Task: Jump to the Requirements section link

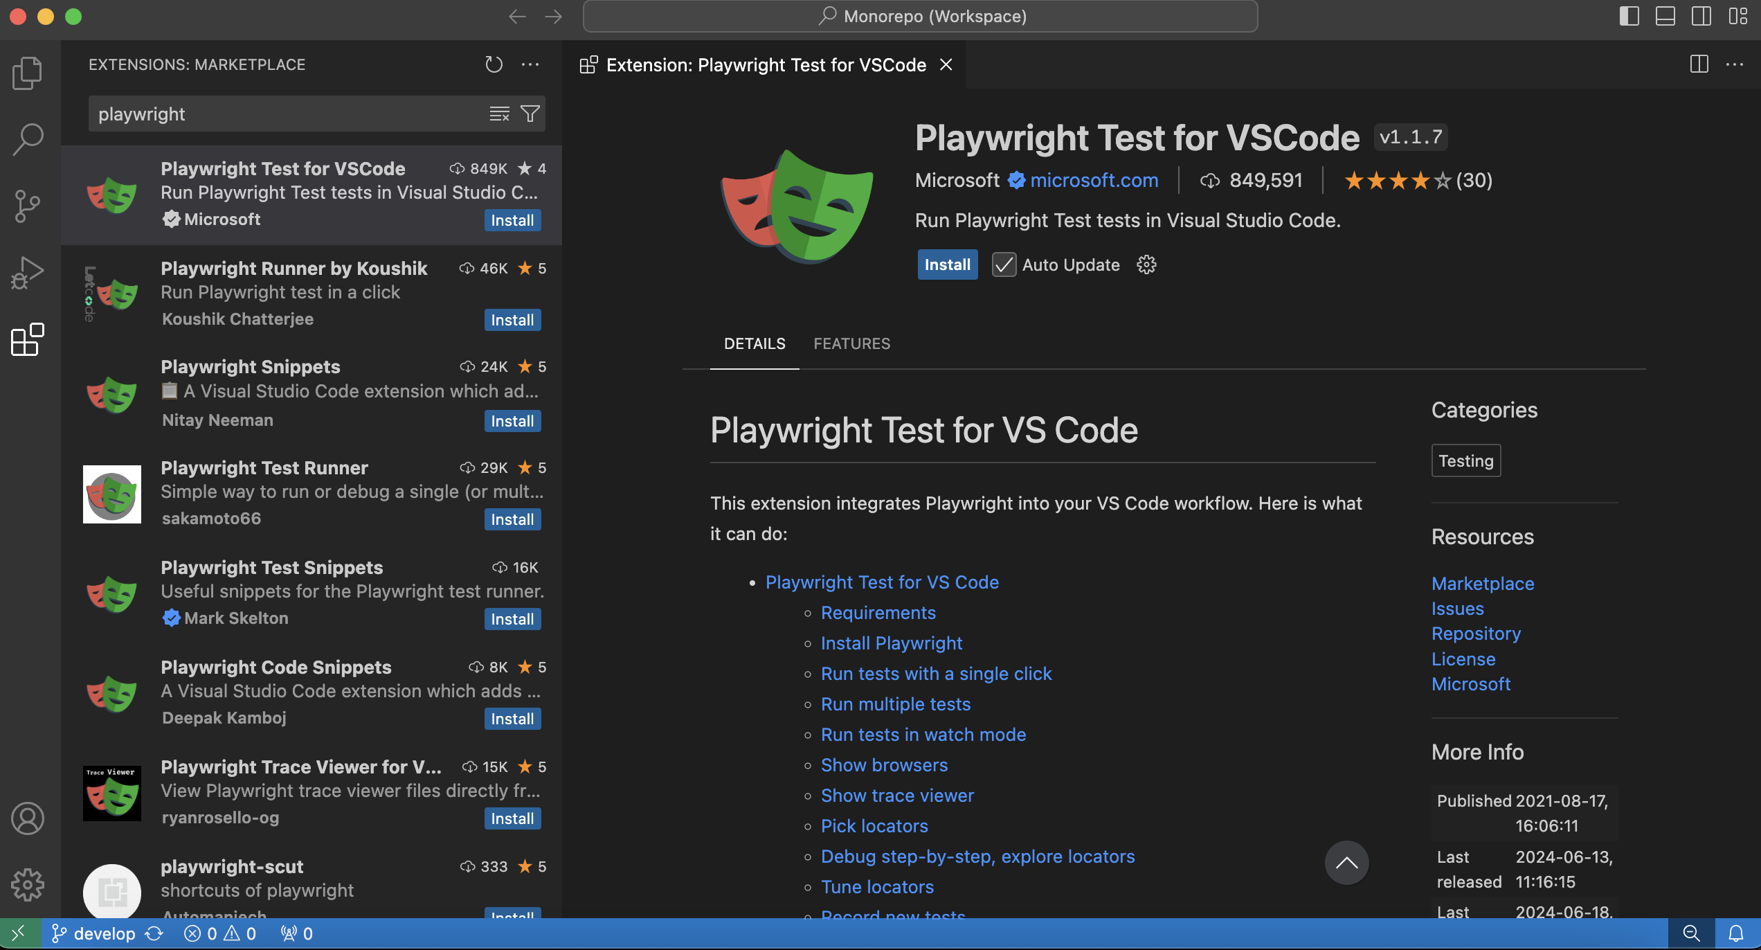Action: [878, 613]
